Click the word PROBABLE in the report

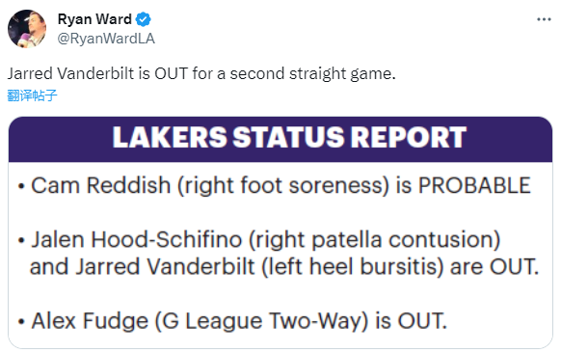click(474, 185)
